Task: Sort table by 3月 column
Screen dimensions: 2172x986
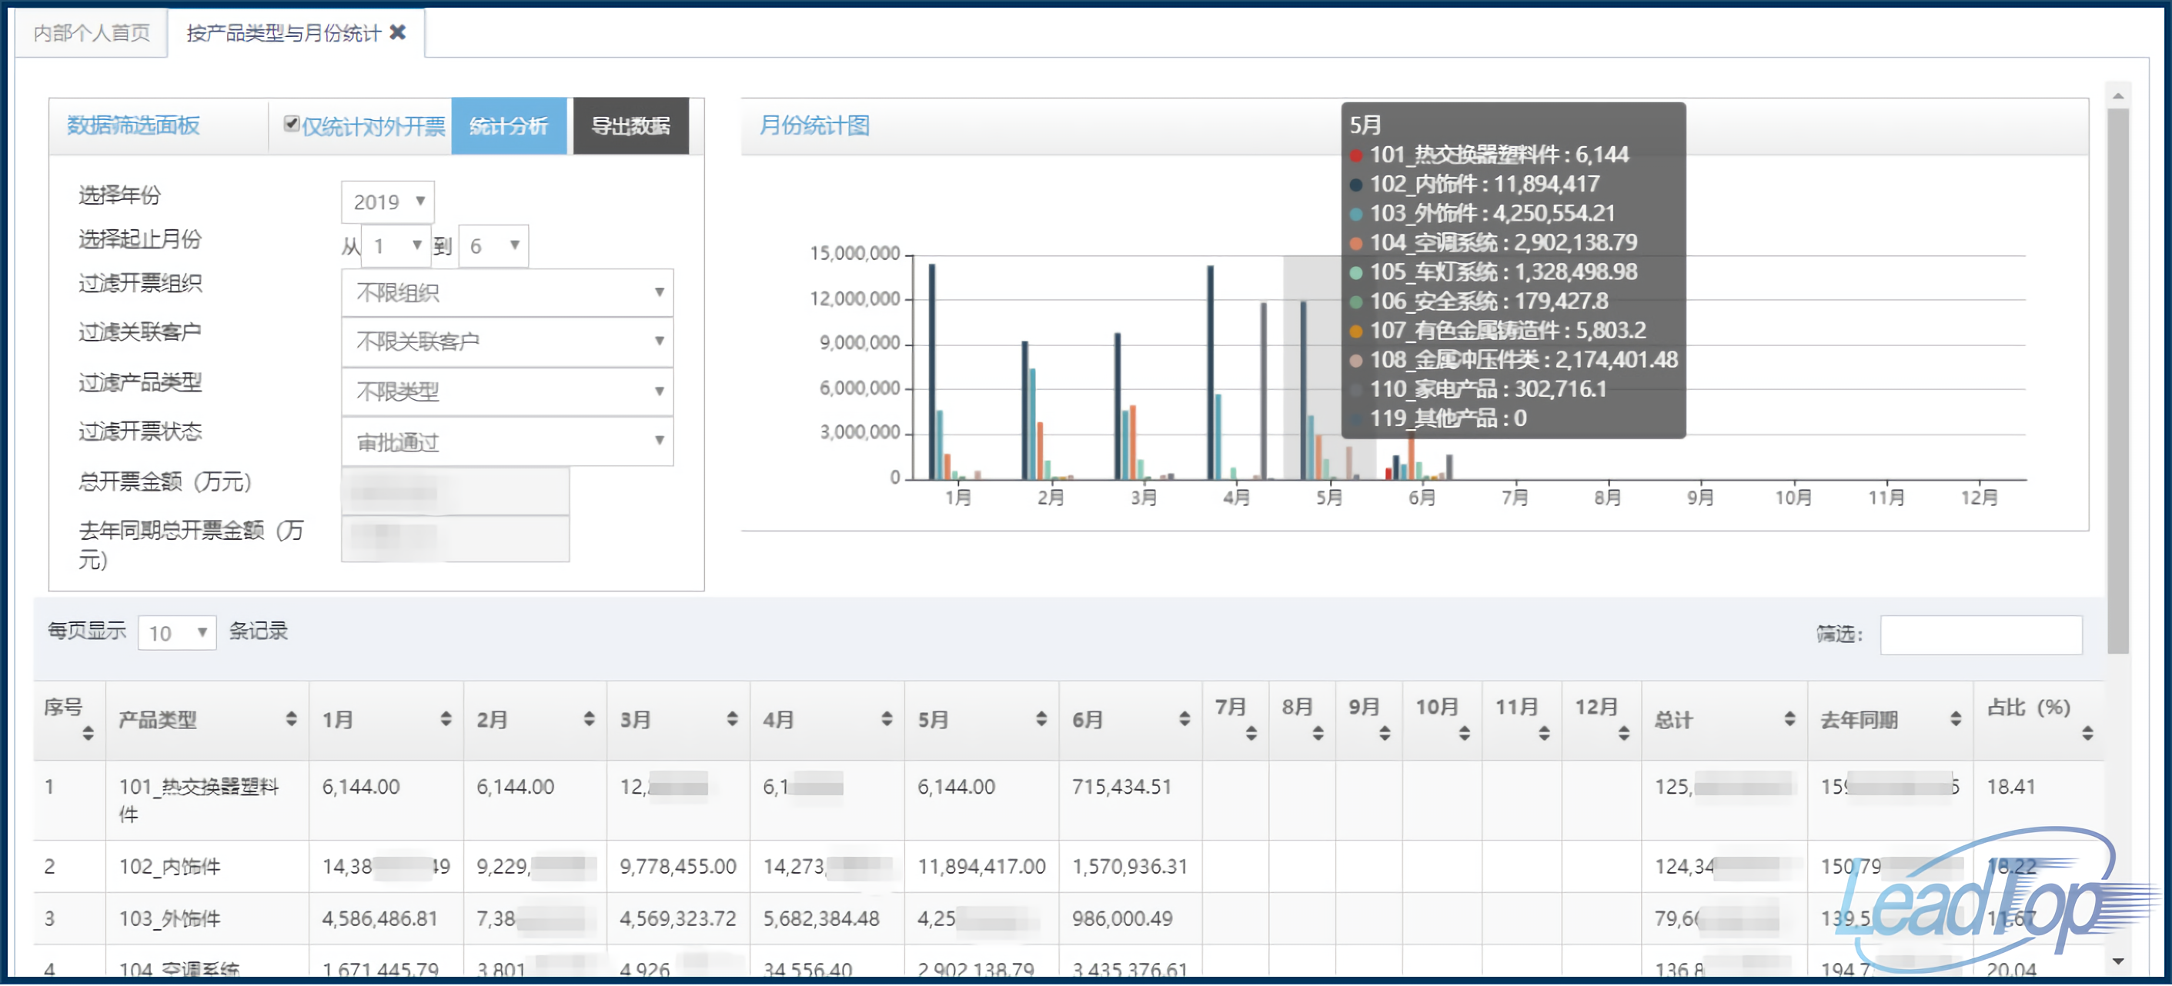Action: tap(732, 719)
